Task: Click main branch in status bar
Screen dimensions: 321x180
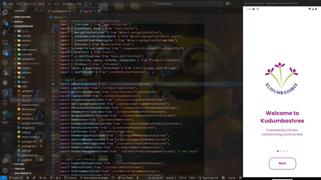Action: 13,178
